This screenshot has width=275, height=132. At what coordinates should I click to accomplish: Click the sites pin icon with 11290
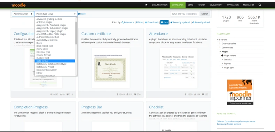coord(185,94)
